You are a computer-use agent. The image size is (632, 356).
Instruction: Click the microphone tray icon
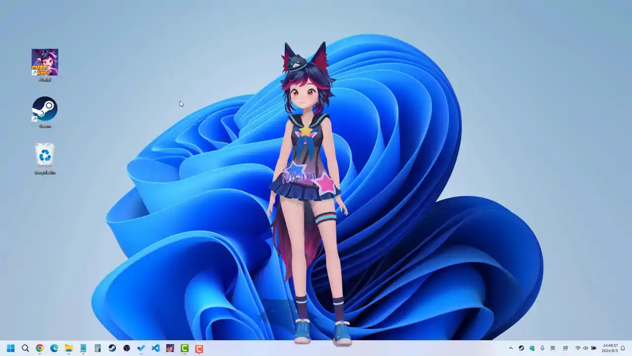(543, 348)
